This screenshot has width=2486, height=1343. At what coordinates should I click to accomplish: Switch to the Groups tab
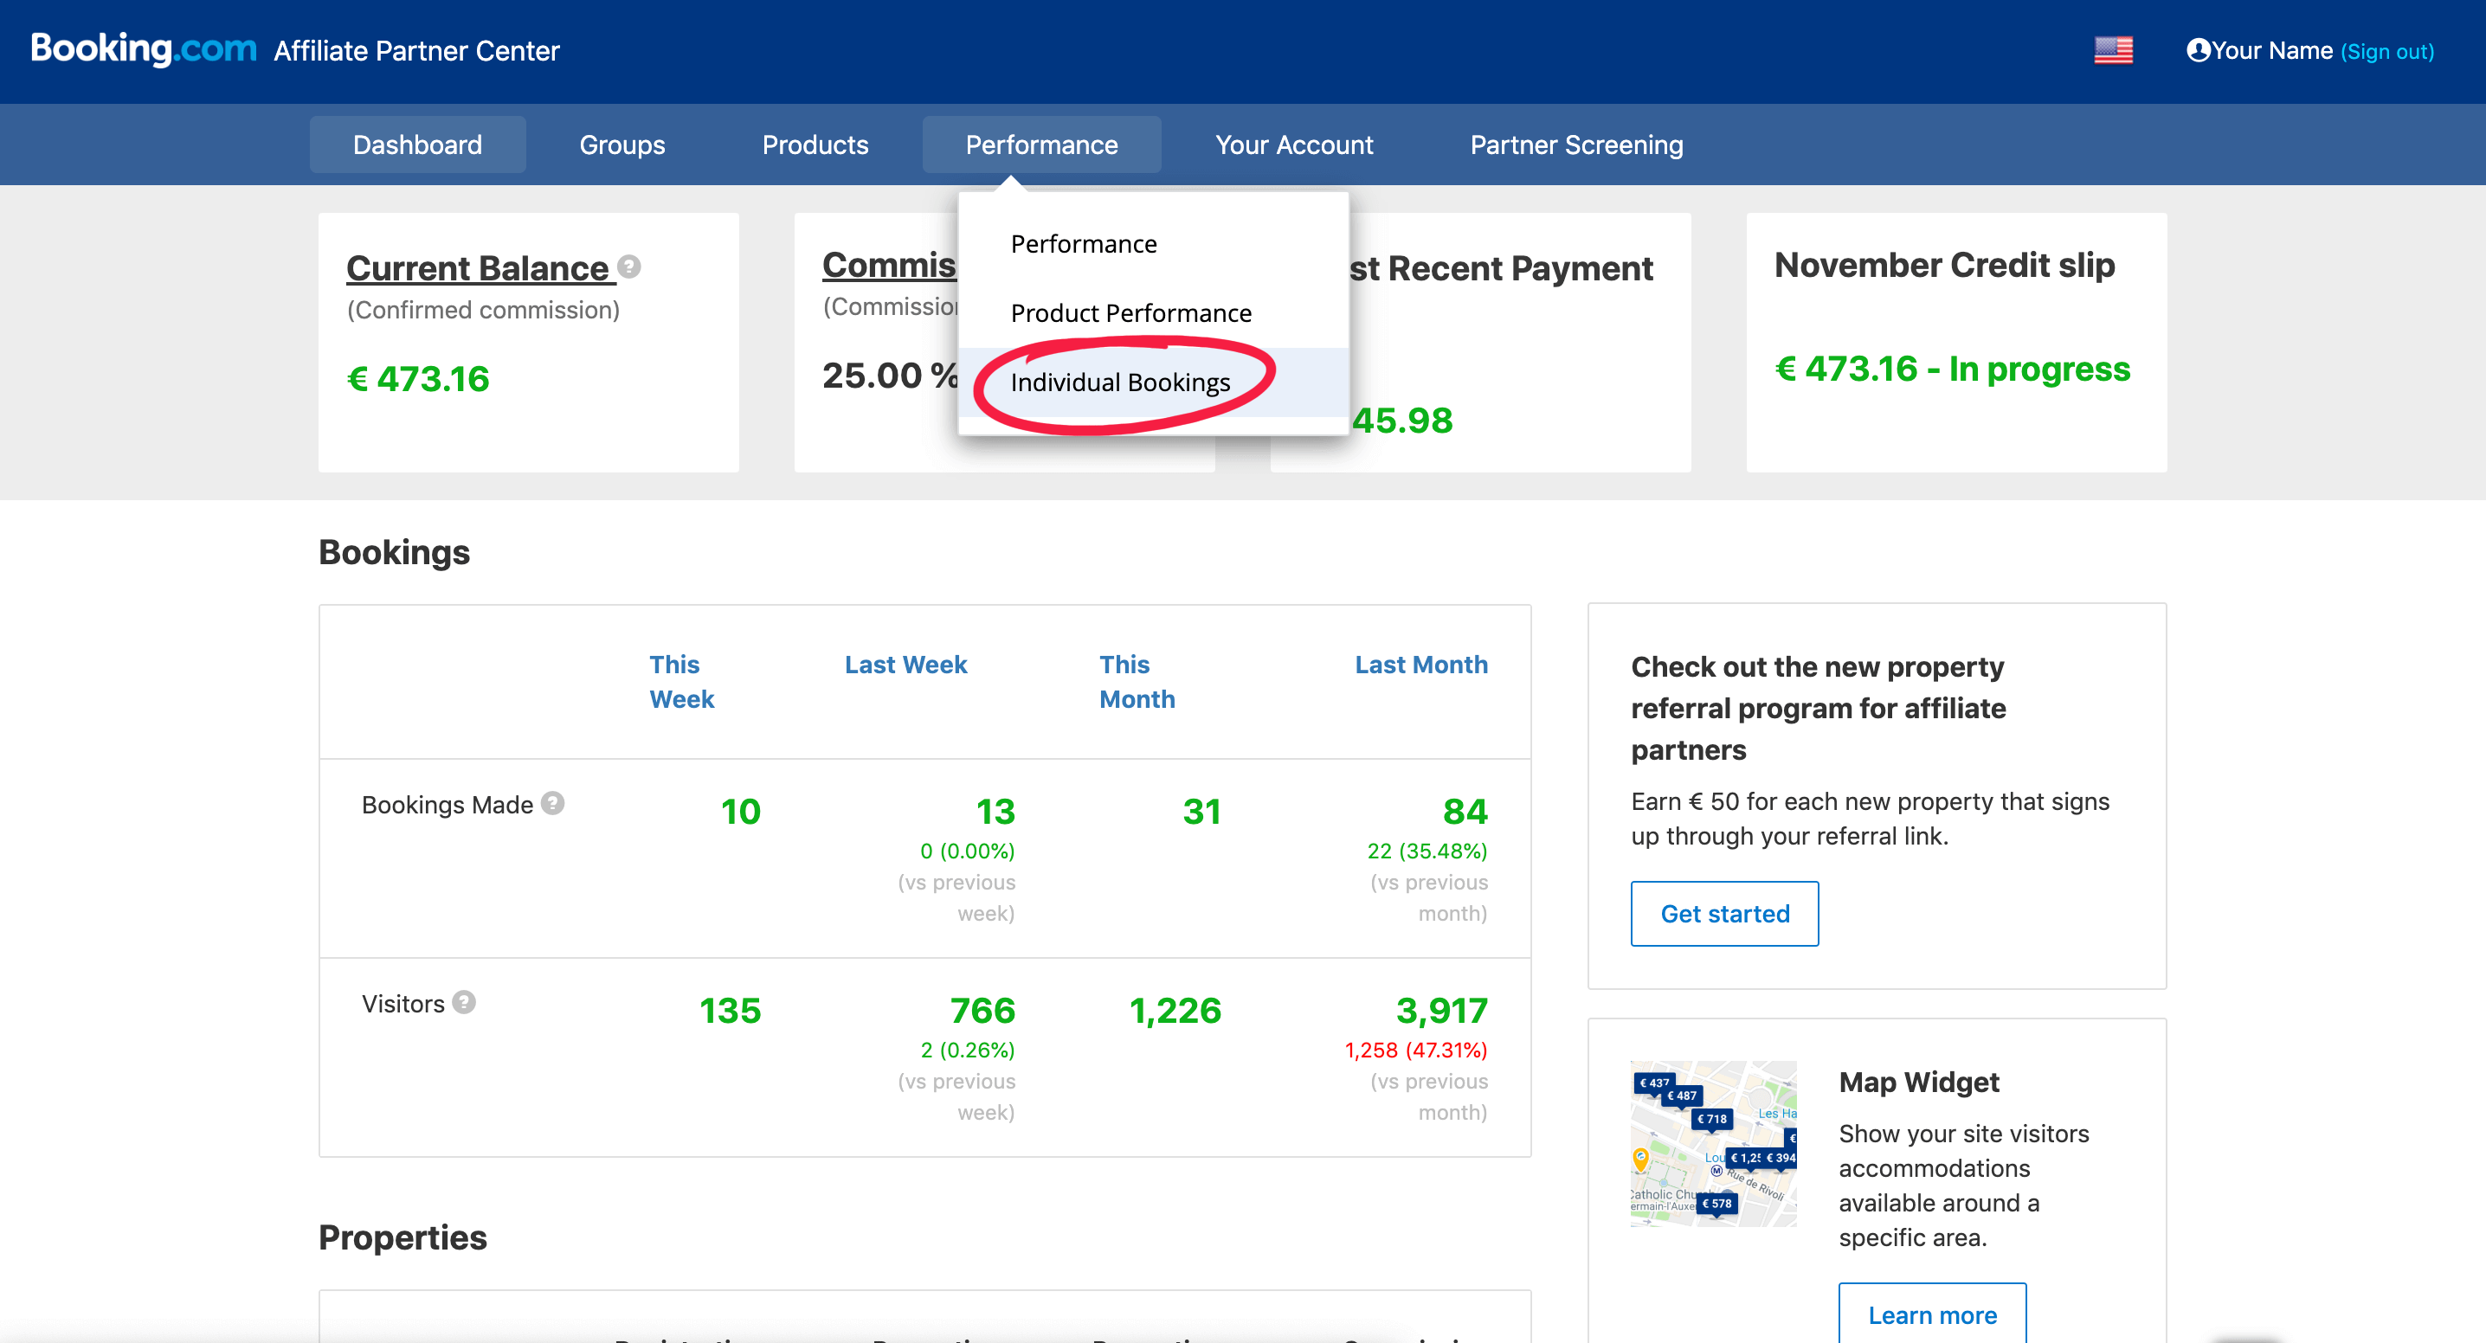click(622, 145)
